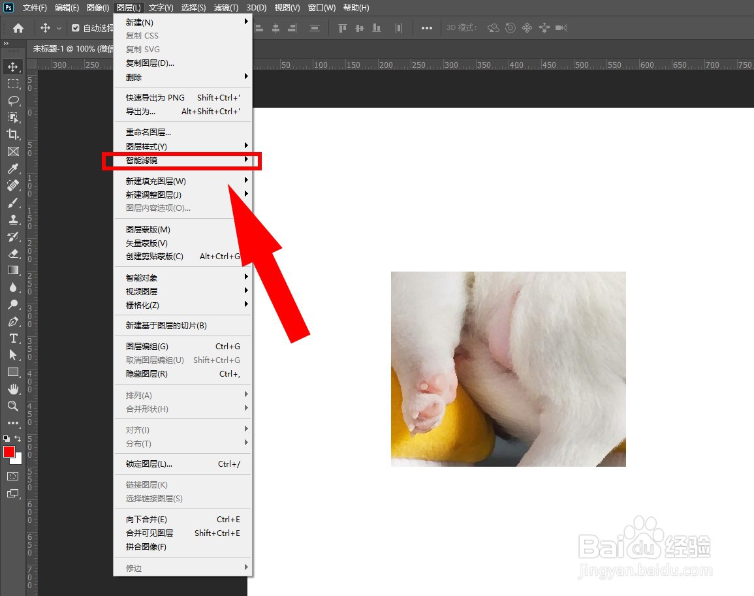Click the 3D orbit camera icon
Viewport: 754px width, 596px height.
(493, 28)
